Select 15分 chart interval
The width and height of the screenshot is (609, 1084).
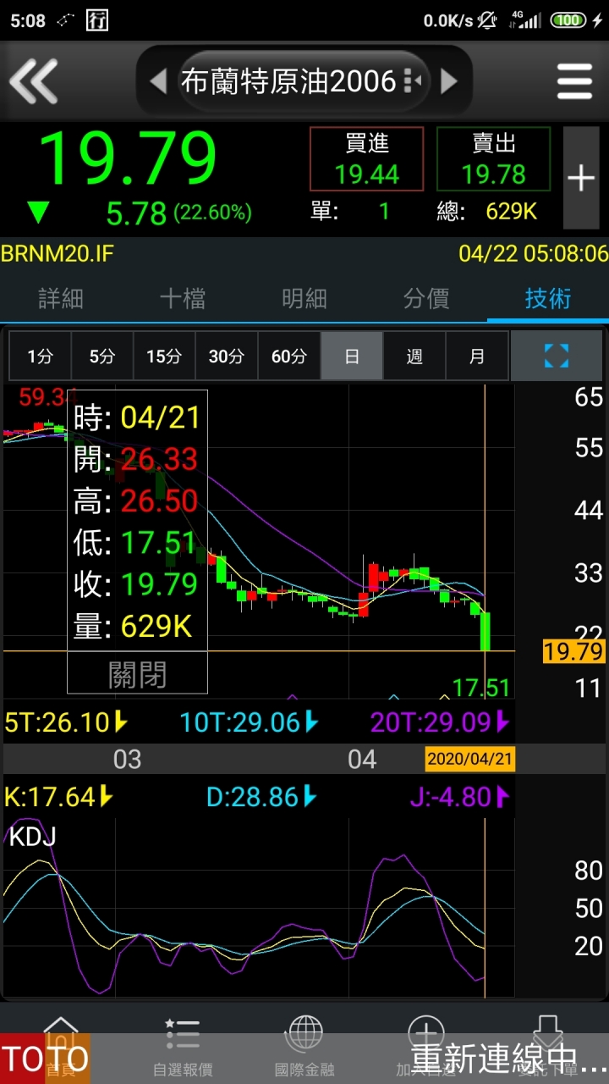[x=164, y=356]
